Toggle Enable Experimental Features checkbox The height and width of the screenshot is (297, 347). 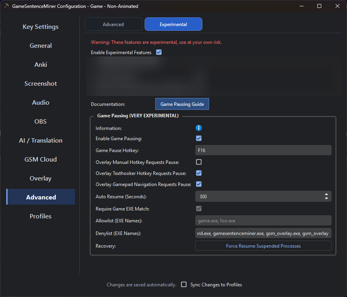158,52
